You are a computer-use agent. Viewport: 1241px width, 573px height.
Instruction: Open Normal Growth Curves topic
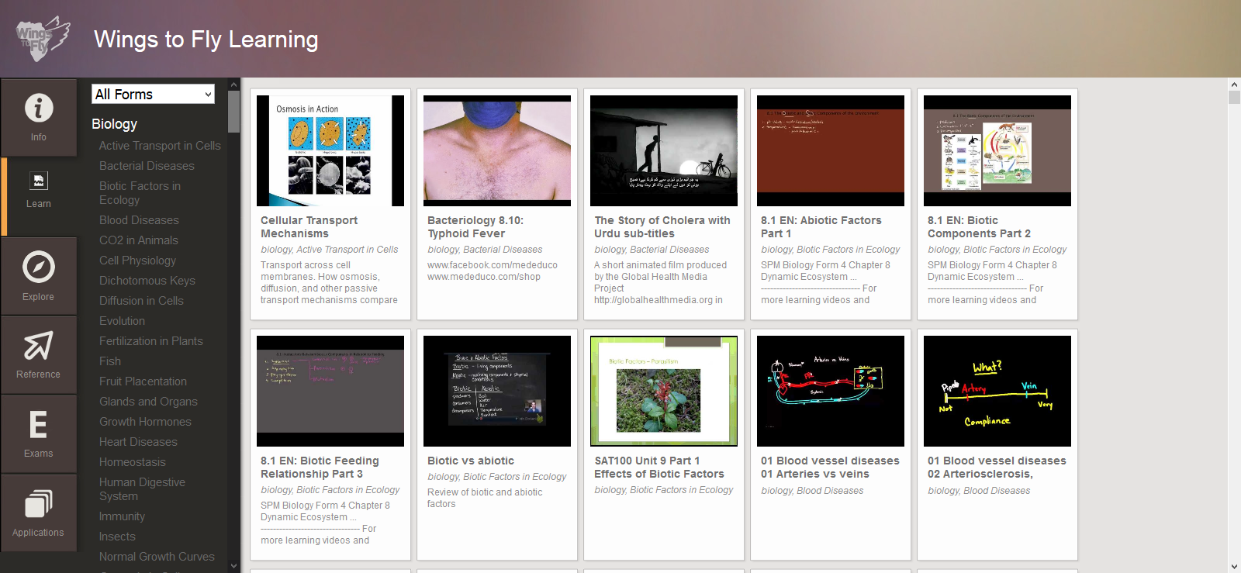(157, 557)
